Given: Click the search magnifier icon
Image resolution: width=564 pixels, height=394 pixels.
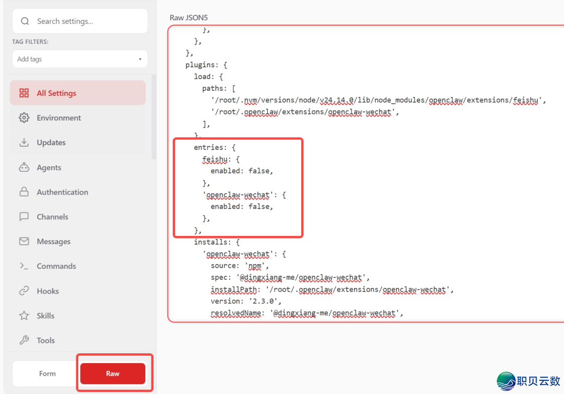Looking at the screenshot, I should [x=25, y=21].
